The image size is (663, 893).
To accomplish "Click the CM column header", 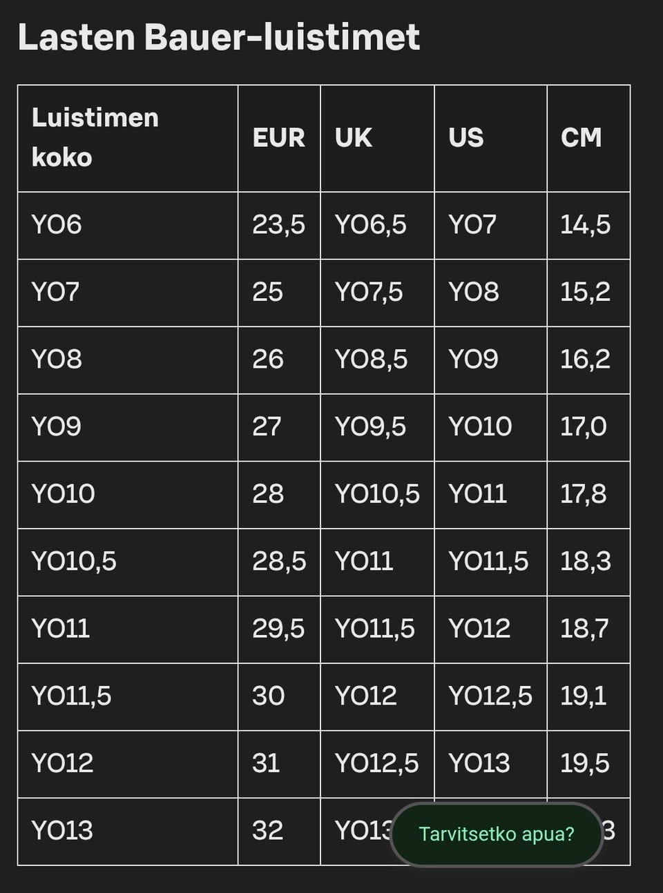I will (581, 137).
